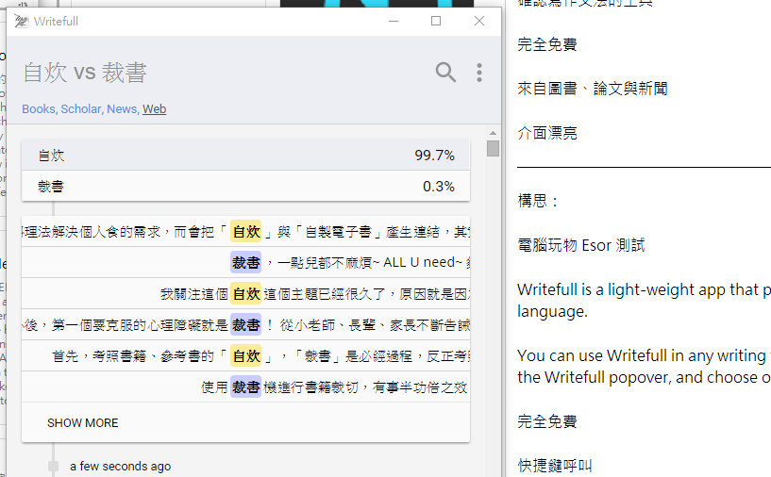Screen dimensions: 771x477
Task: Click the vertical scrollbar thumb
Action: pos(493,148)
